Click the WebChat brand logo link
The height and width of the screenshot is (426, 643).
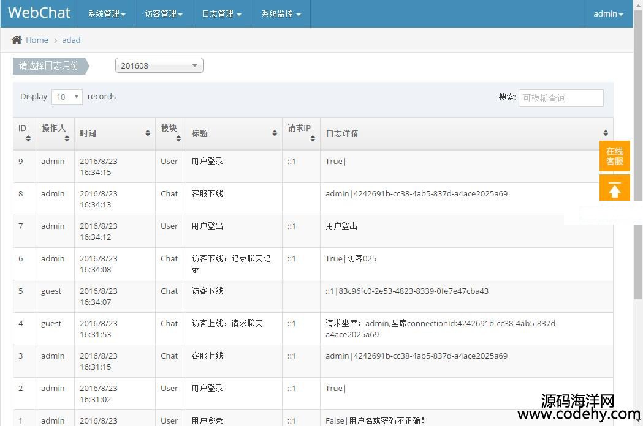coord(39,13)
